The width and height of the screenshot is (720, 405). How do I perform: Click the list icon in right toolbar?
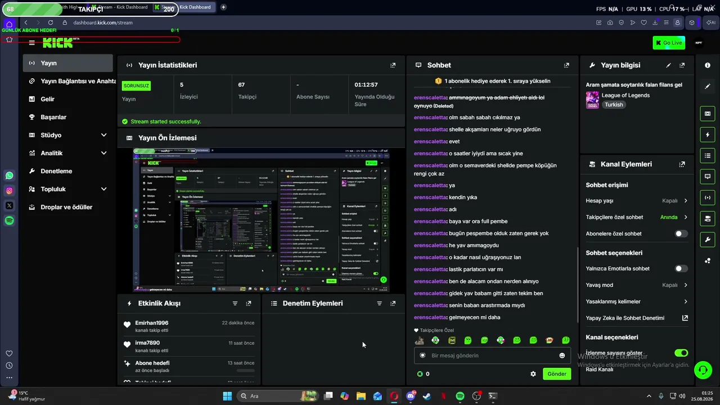pos(708,156)
